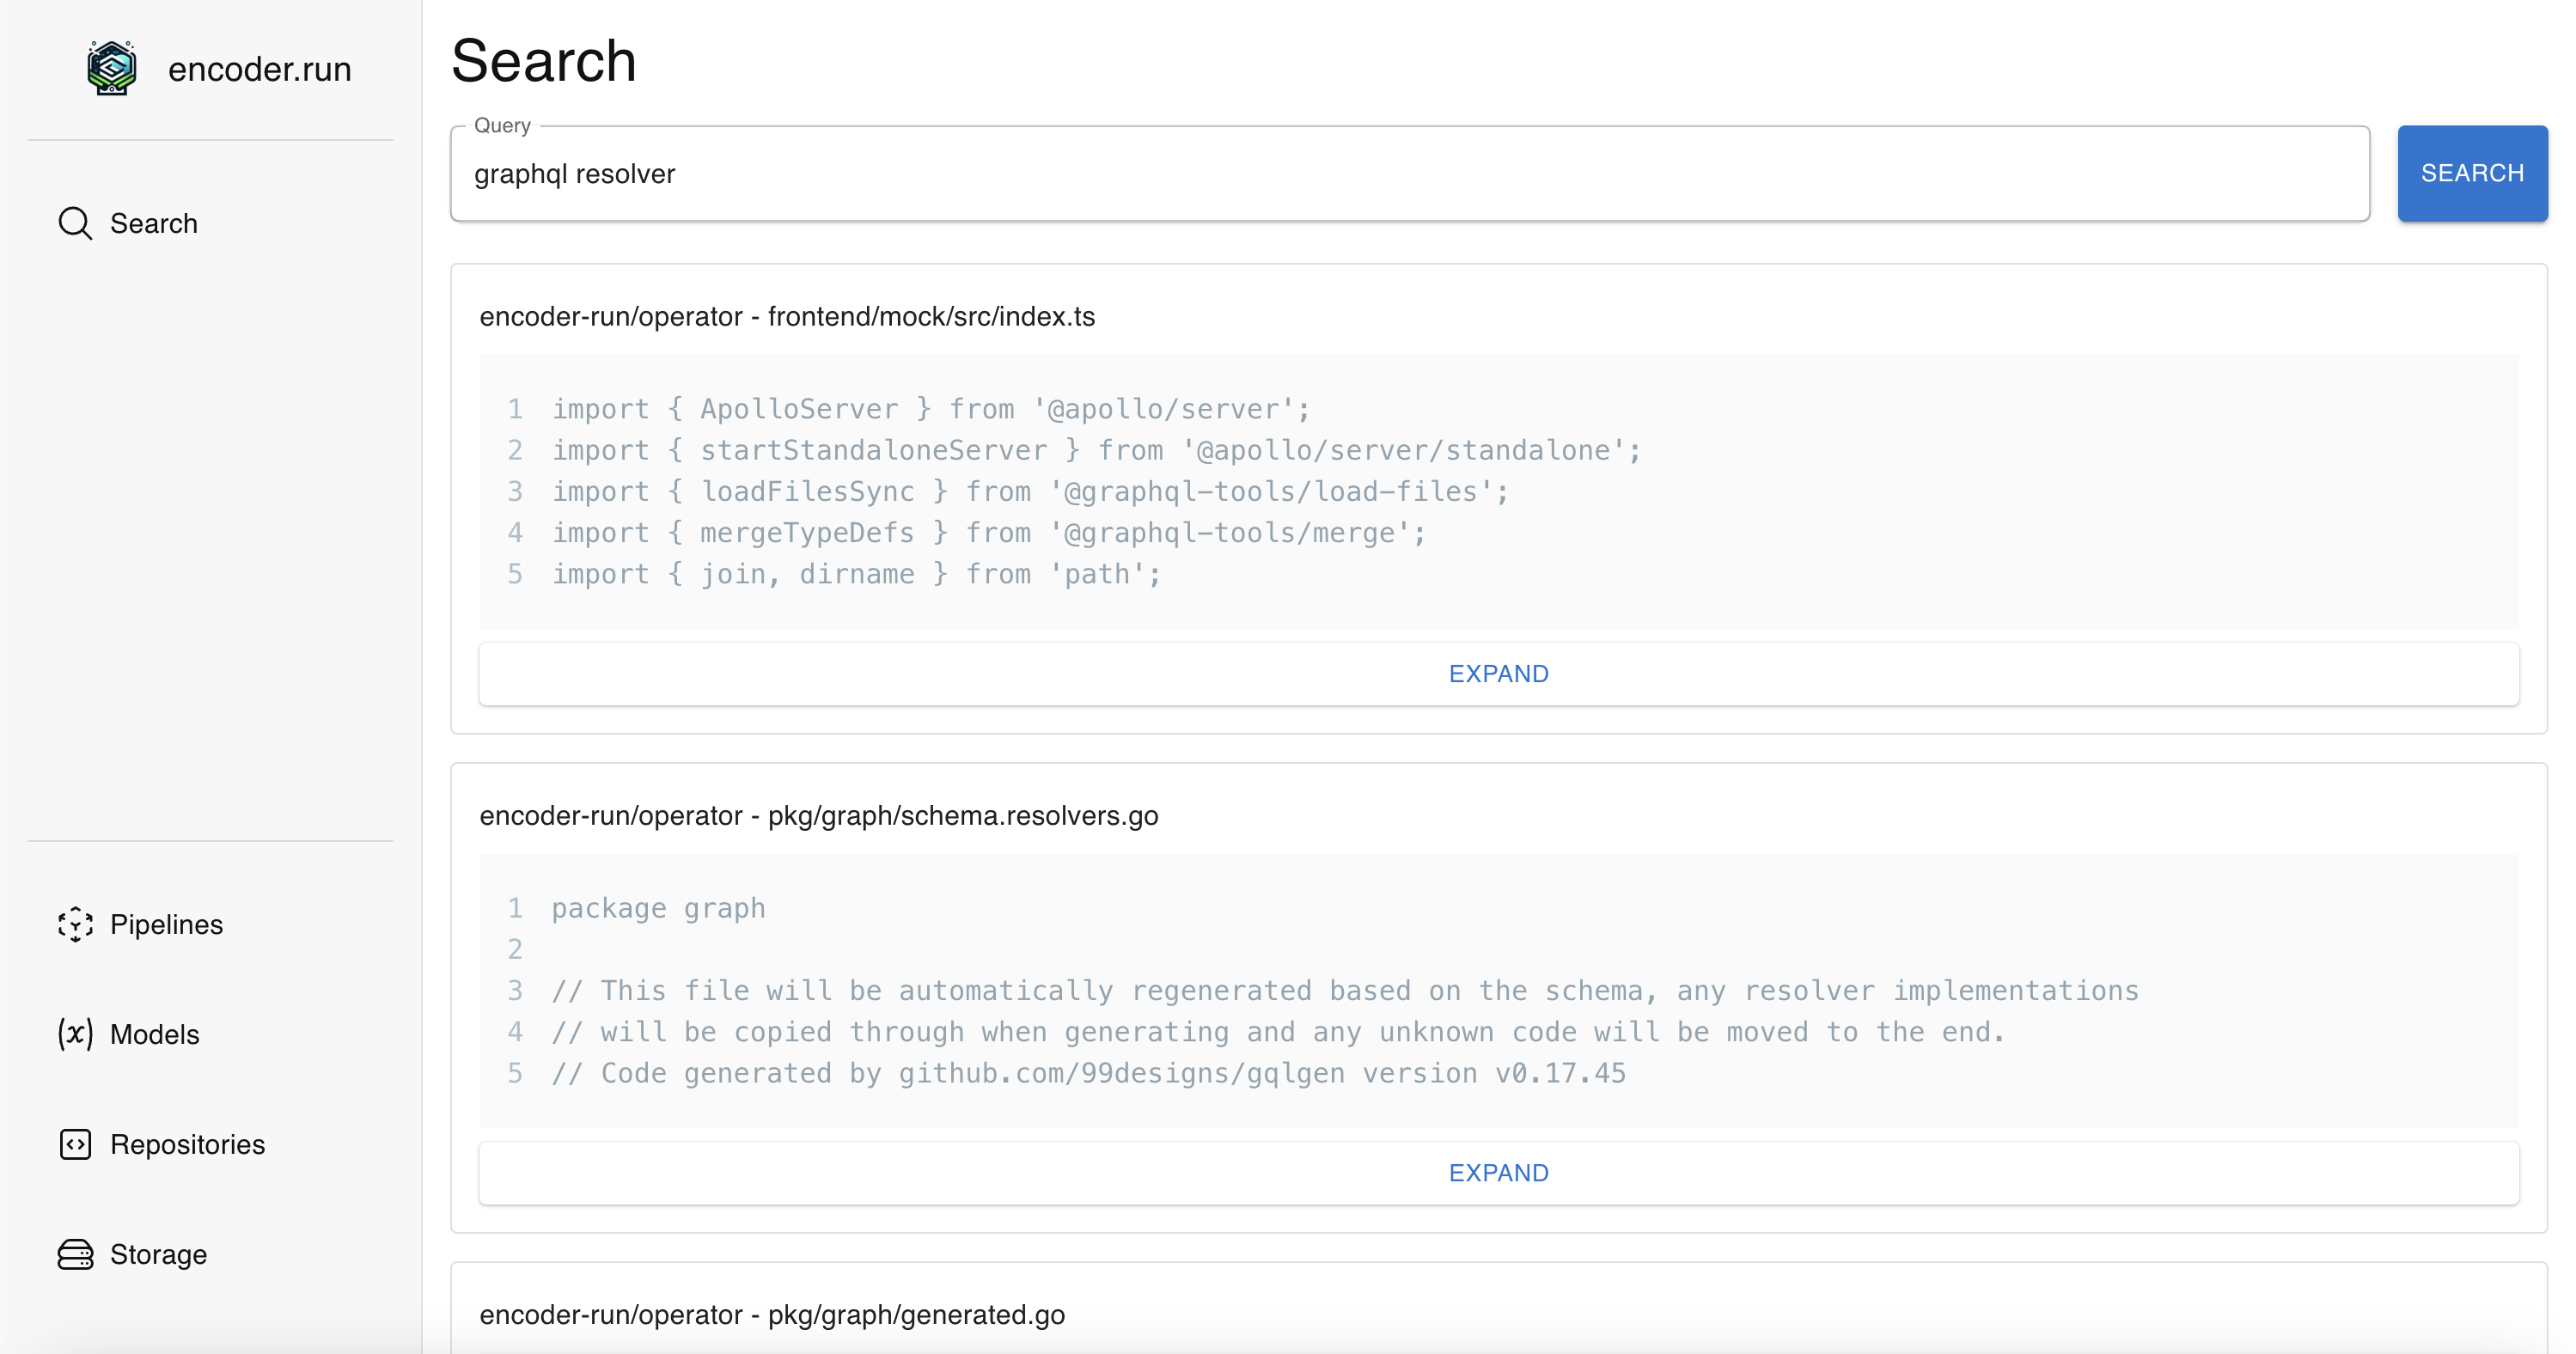Click into the Query text field
The height and width of the screenshot is (1354, 2576).
[1408, 174]
